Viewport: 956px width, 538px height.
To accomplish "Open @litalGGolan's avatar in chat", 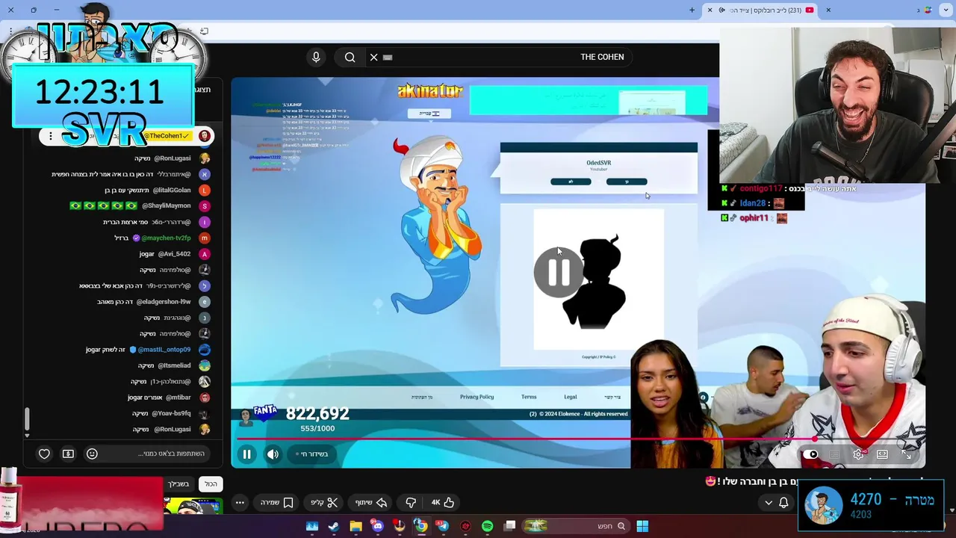I will pyautogui.click(x=205, y=190).
